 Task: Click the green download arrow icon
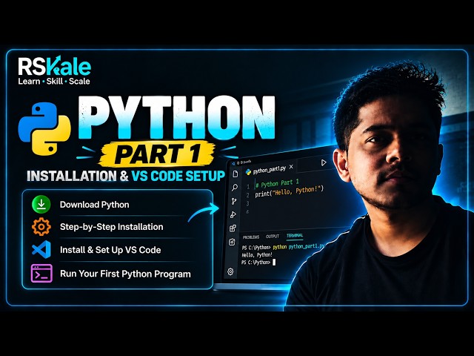(41, 205)
